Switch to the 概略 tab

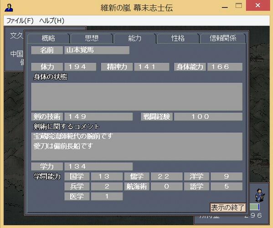click(48, 38)
